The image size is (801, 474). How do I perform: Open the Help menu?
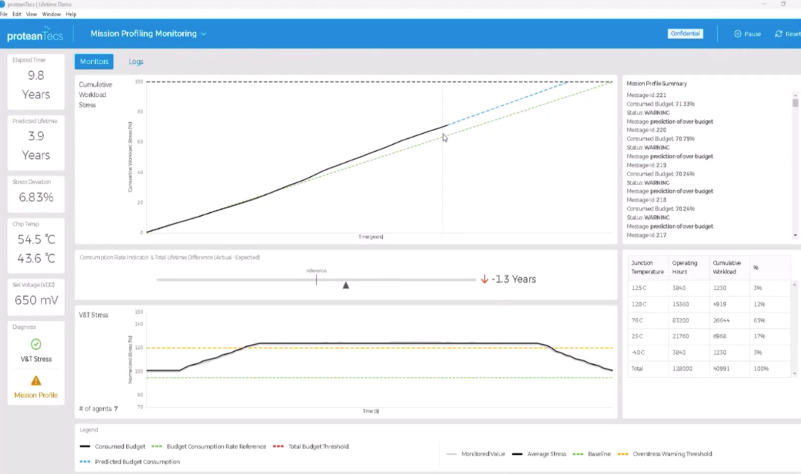(71, 14)
